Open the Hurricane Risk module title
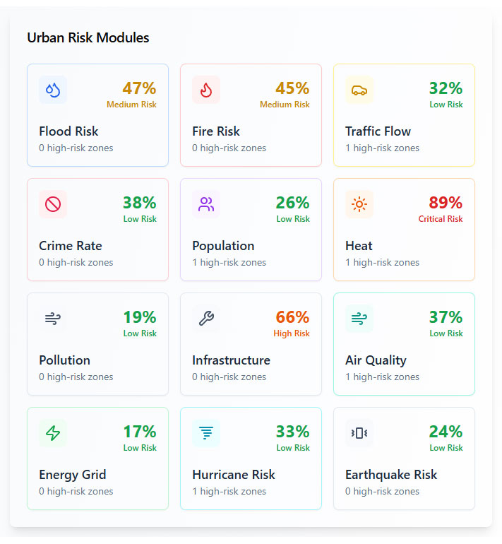502x544 pixels. pos(234,475)
